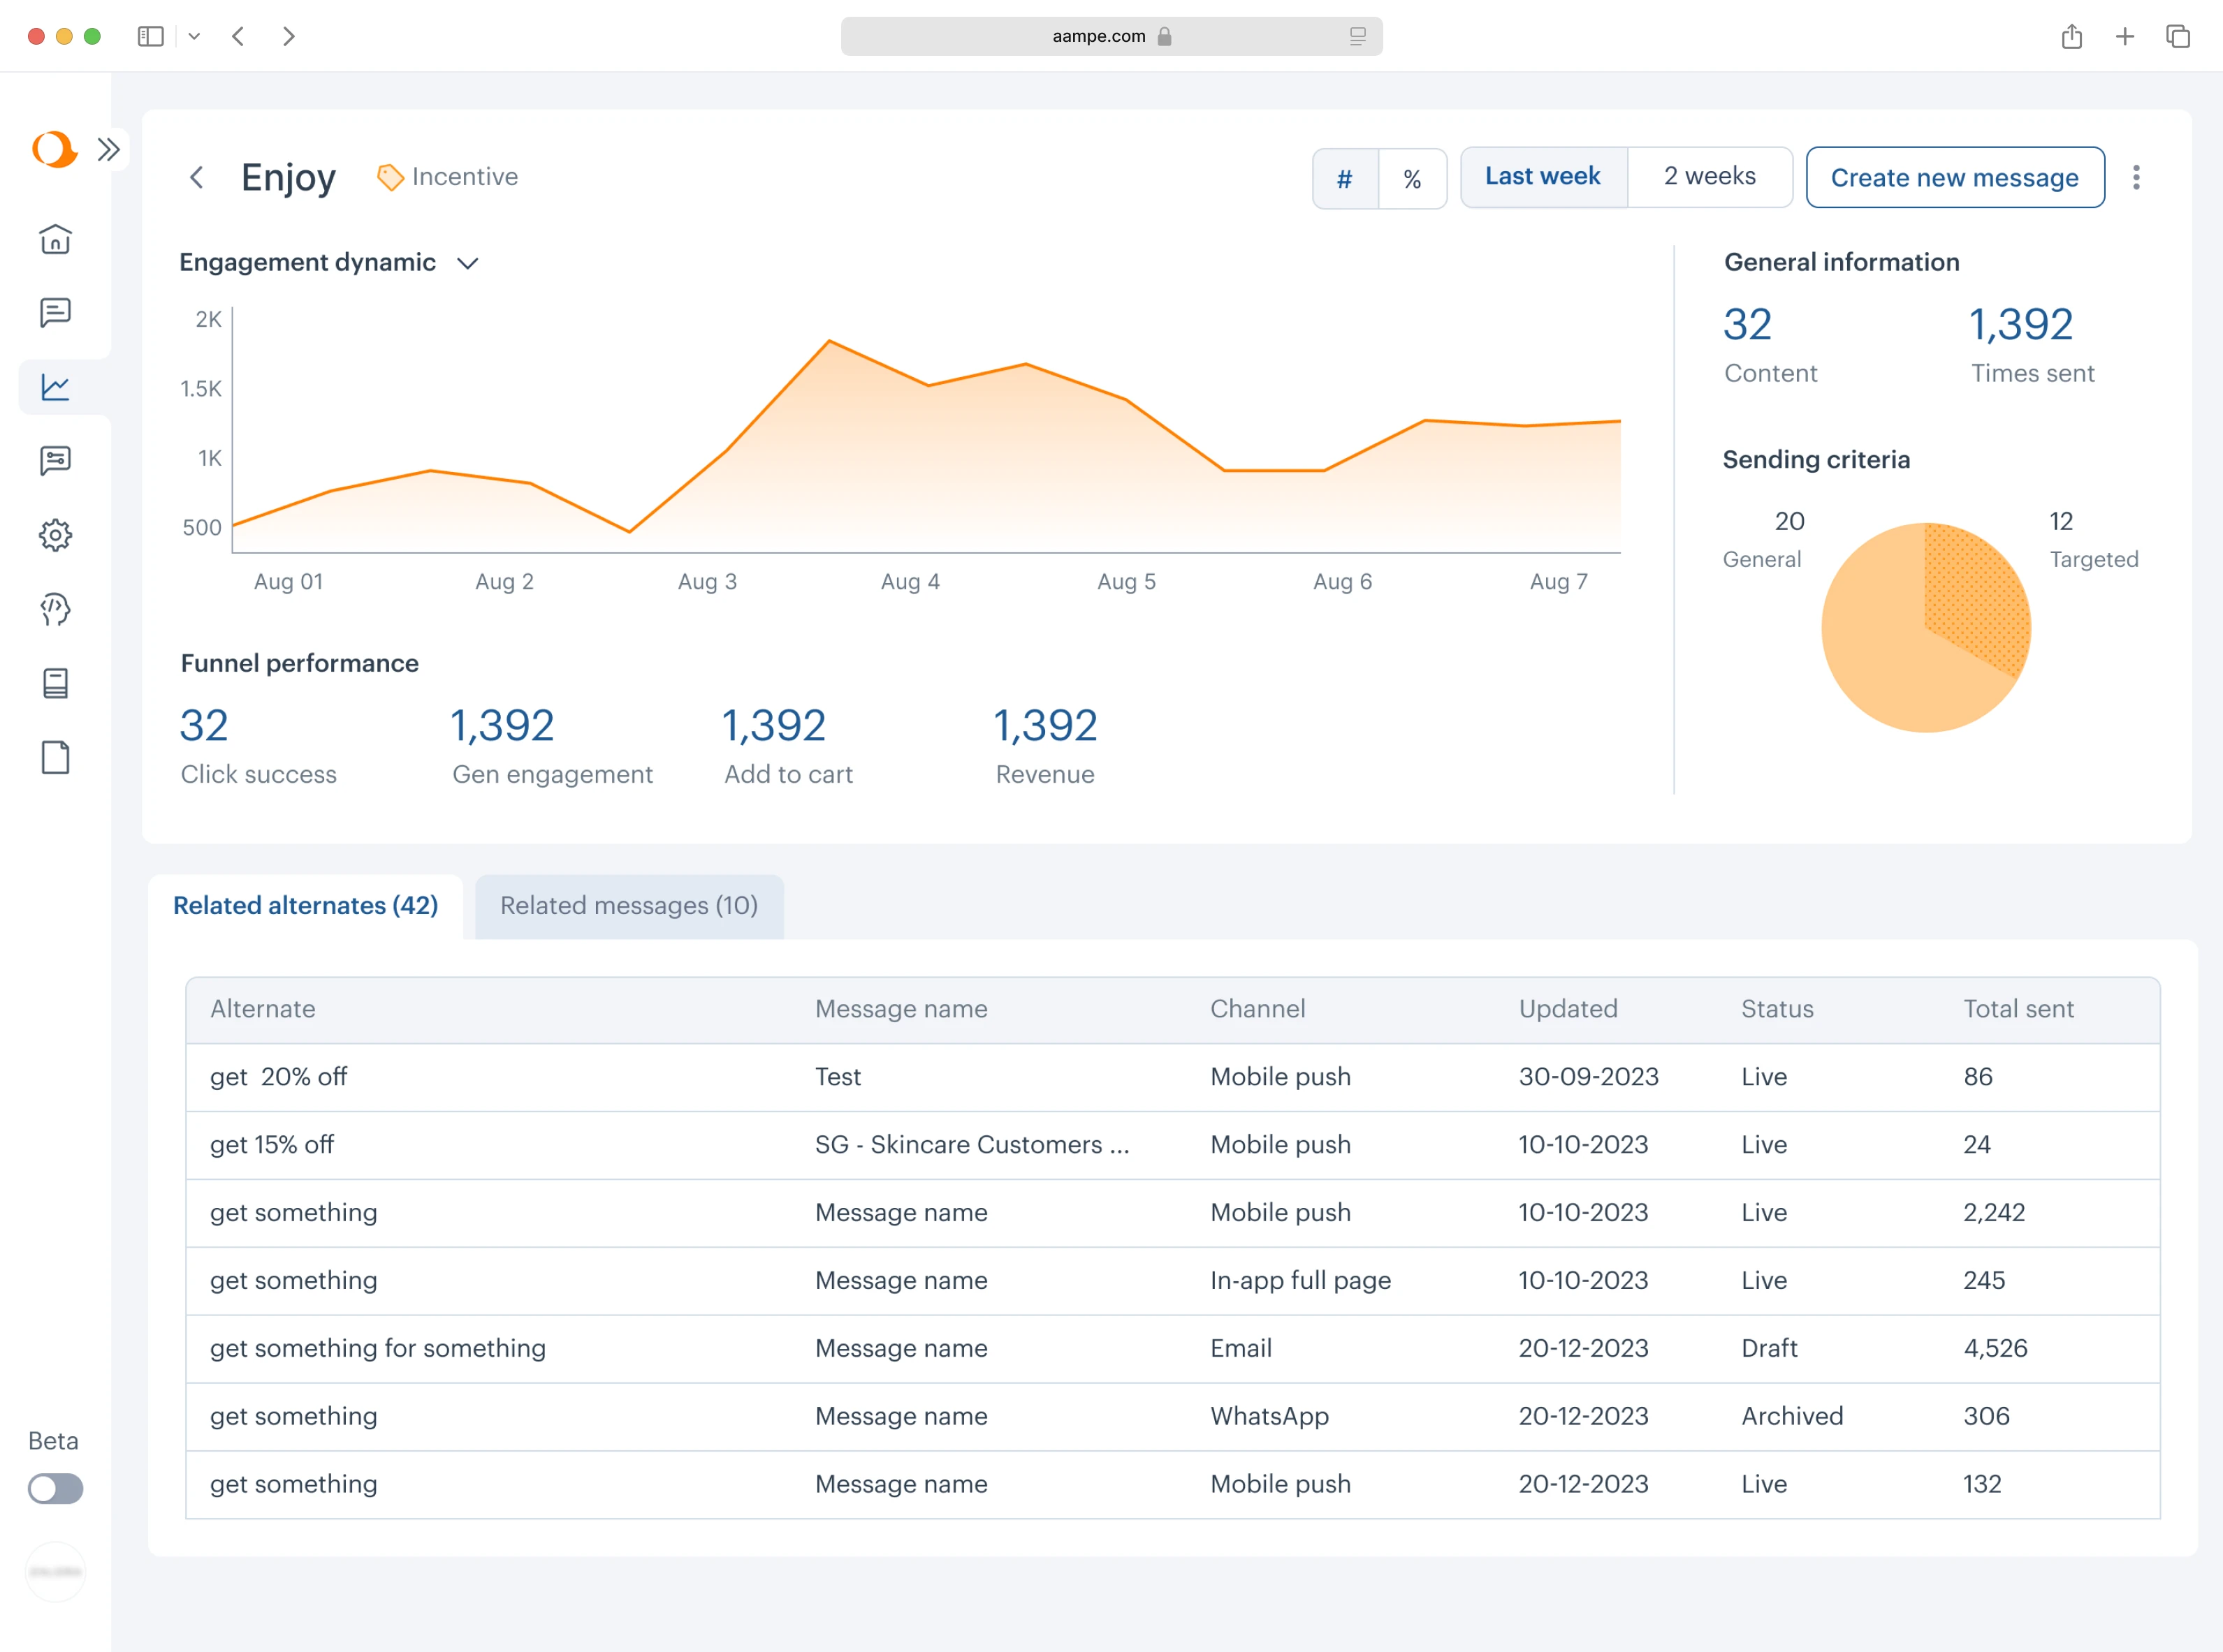Click the head with code brackets icon
Screen dimensions: 2223x1652
(x=55, y=609)
